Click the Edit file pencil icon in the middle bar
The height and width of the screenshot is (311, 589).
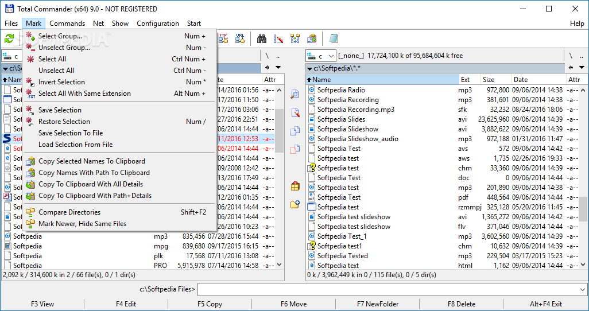point(295,112)
